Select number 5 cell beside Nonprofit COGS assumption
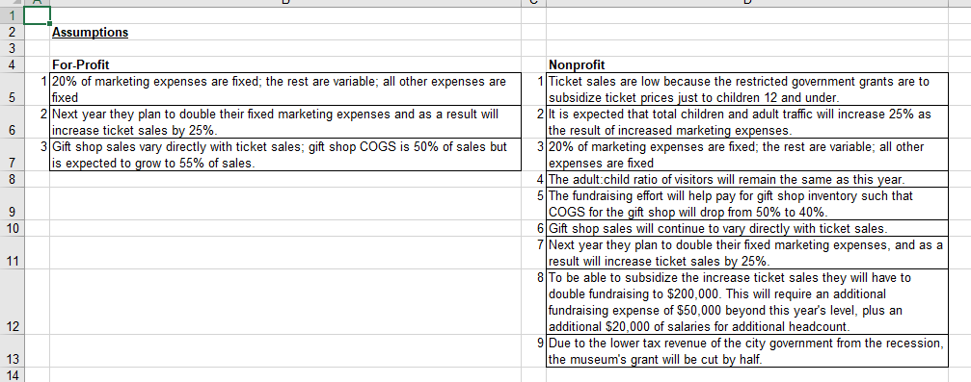971x382 pixels. [x=534, y=203]
